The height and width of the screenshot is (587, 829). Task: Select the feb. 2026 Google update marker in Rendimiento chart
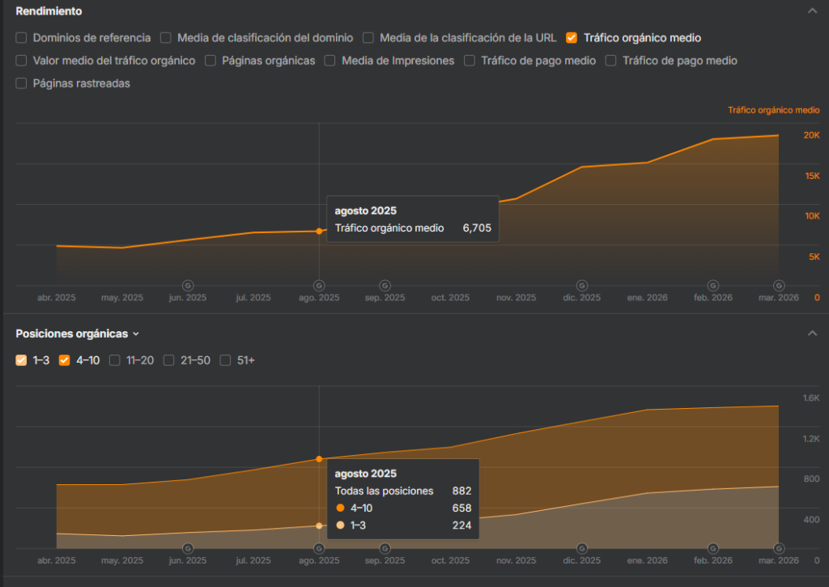point(712,285)
